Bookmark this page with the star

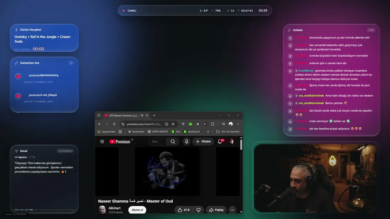click(x=173, y=124)
